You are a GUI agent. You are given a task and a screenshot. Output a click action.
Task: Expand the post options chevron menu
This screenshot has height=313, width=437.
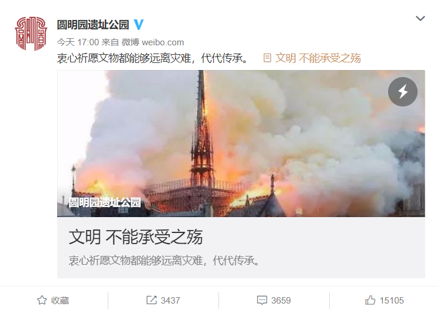[x=421, y=18]
